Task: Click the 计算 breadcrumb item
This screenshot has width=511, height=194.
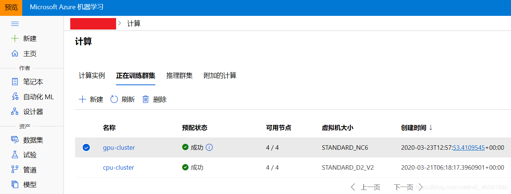Action: tap(134, 23)
